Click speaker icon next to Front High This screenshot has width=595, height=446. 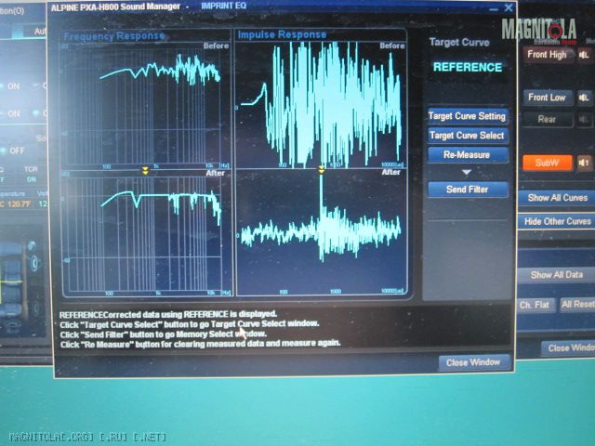584,56
